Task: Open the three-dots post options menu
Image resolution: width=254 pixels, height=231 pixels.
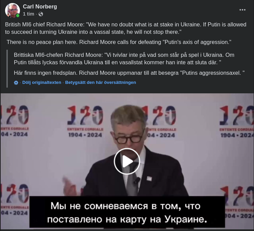Action: click(243, 10)
